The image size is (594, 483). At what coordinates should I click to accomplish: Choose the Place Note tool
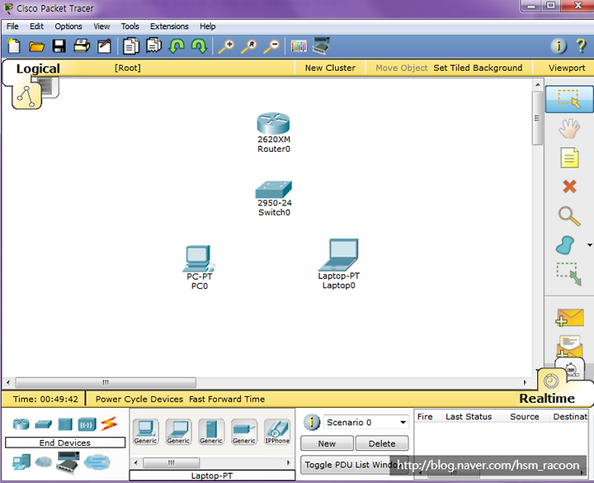(569, 158)
